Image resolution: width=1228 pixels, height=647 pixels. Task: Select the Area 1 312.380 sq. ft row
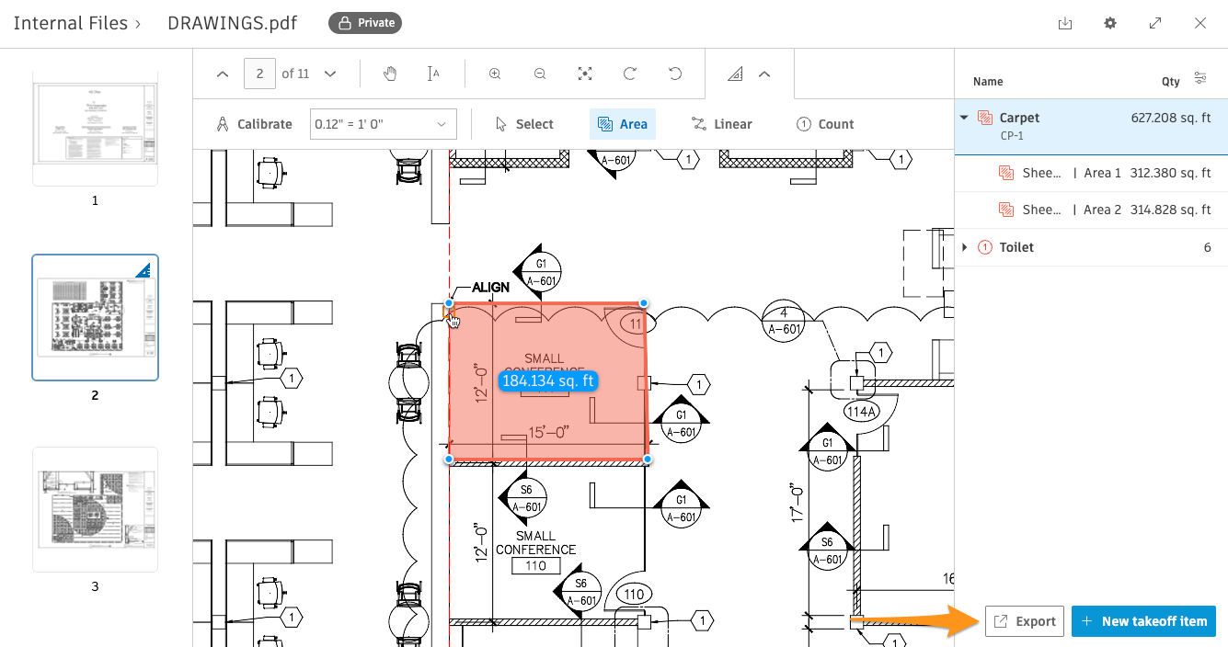click(x=1091, y=173)
